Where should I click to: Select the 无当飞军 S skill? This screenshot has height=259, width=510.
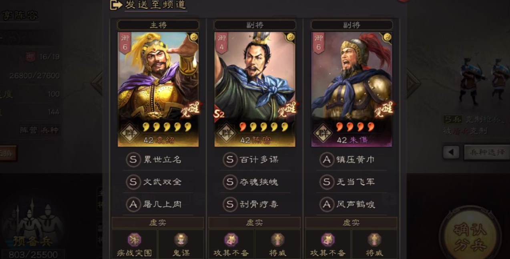click(348, 182)
